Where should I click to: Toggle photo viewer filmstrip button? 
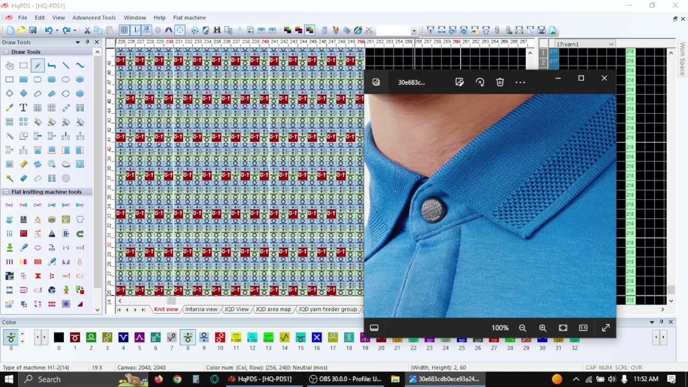point(375,328)
